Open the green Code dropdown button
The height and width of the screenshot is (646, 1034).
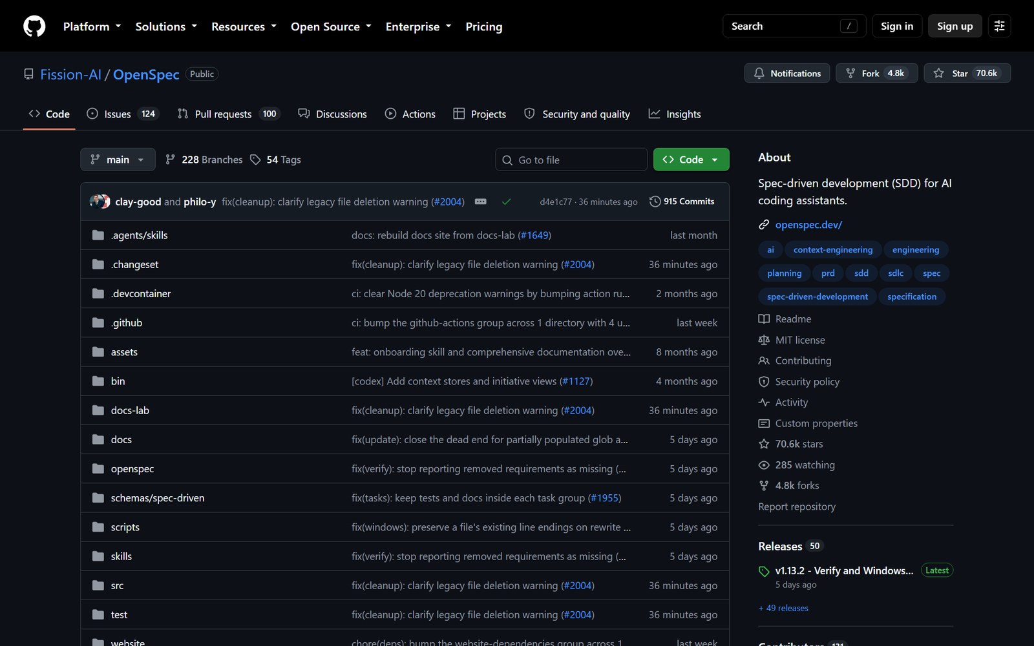pyautogui.click(x=691, y=160)
